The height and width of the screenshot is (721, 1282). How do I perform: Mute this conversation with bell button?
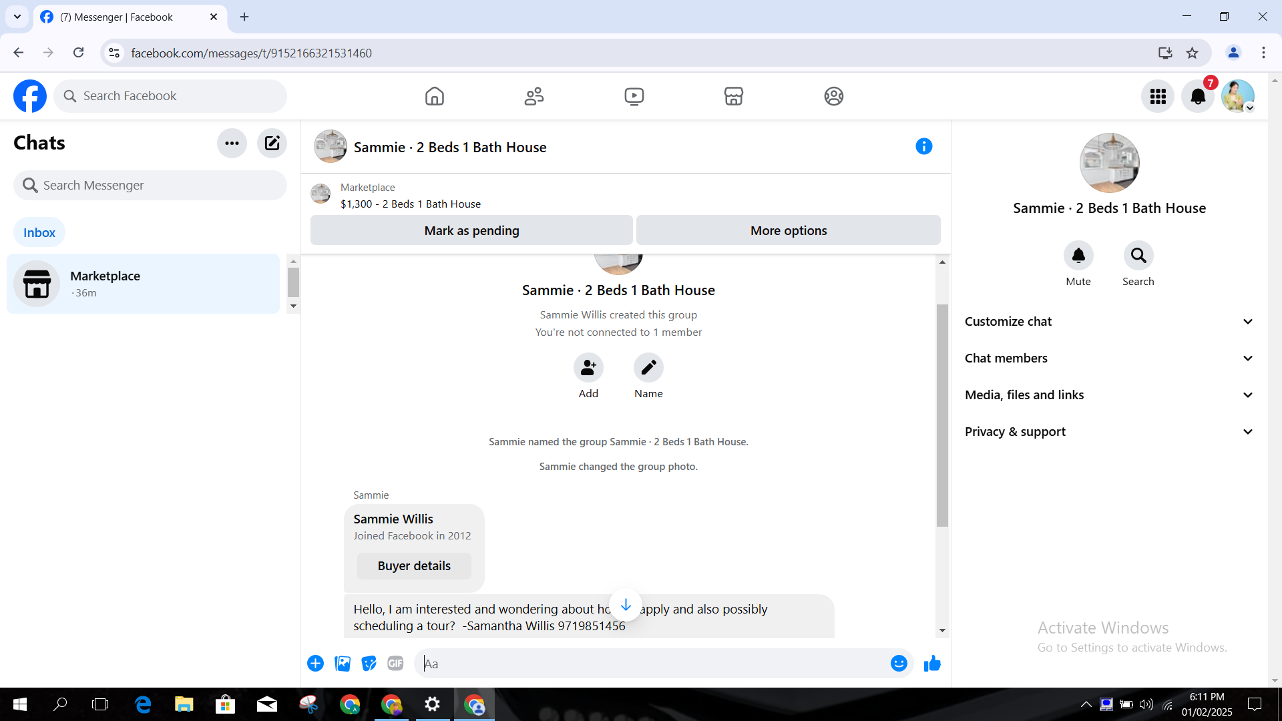tap(1078, 256)
